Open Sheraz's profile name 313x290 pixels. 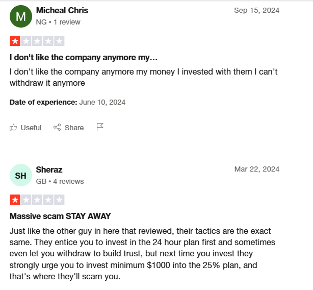tap(49, 170)
